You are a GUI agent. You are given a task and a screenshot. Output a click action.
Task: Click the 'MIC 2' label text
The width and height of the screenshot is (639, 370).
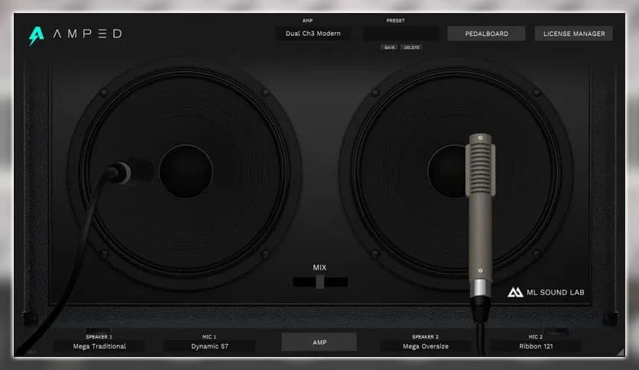point(536,336)
